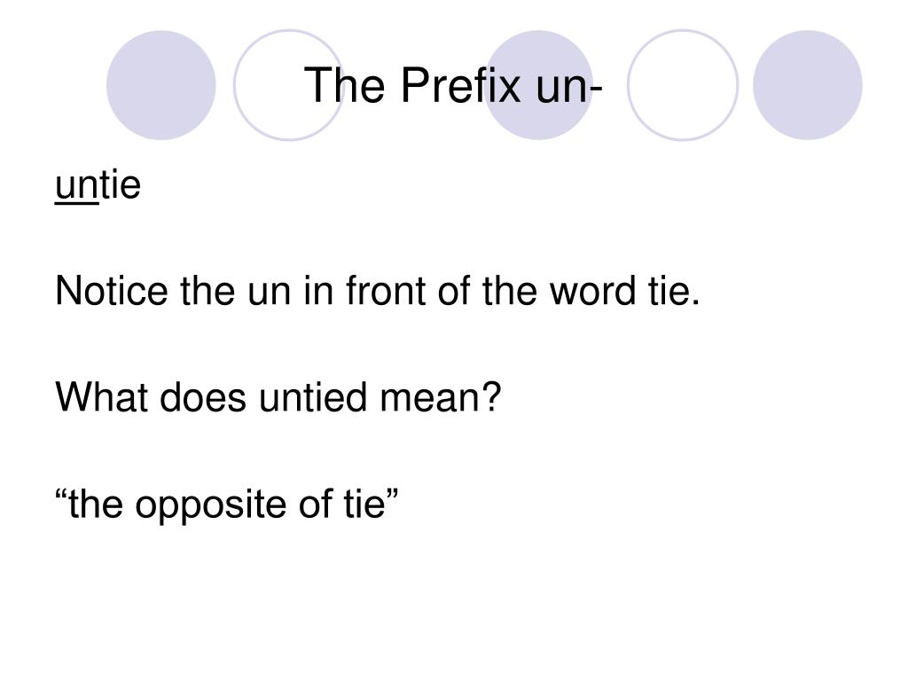This screenshot has height=681, width=908.
Task: Click the last filled lavender circle on the right
Action: coord(808,85)
